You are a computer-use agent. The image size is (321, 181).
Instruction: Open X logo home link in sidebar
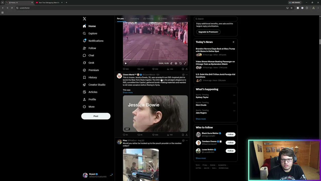pyautogui.click(x=85, y=19)
